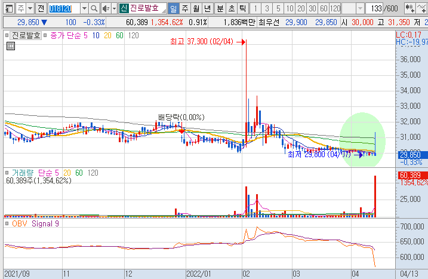Select the 20 interval button

click(301, 8)
